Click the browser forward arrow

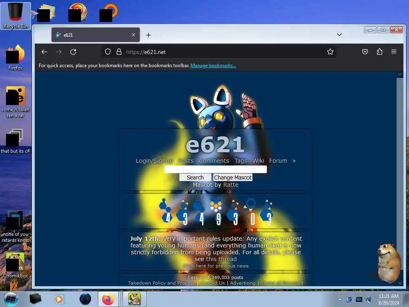click(x=59, y=52)
